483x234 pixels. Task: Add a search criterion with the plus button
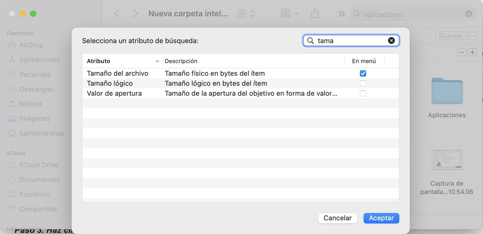pos(472,52)
